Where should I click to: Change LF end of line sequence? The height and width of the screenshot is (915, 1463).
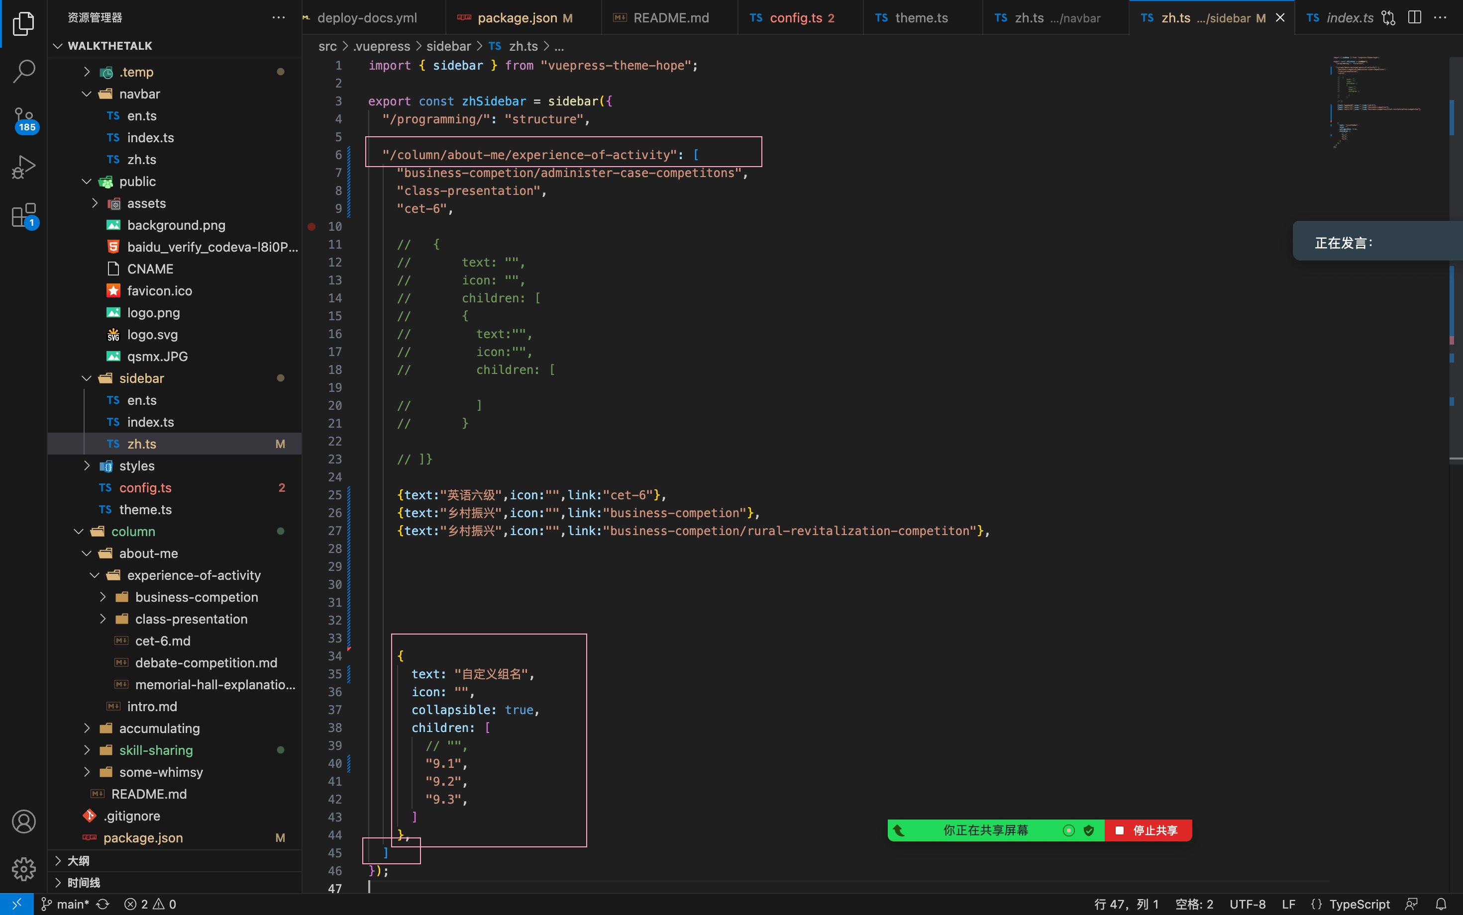pyautogui.click(x=1289, y=904)
